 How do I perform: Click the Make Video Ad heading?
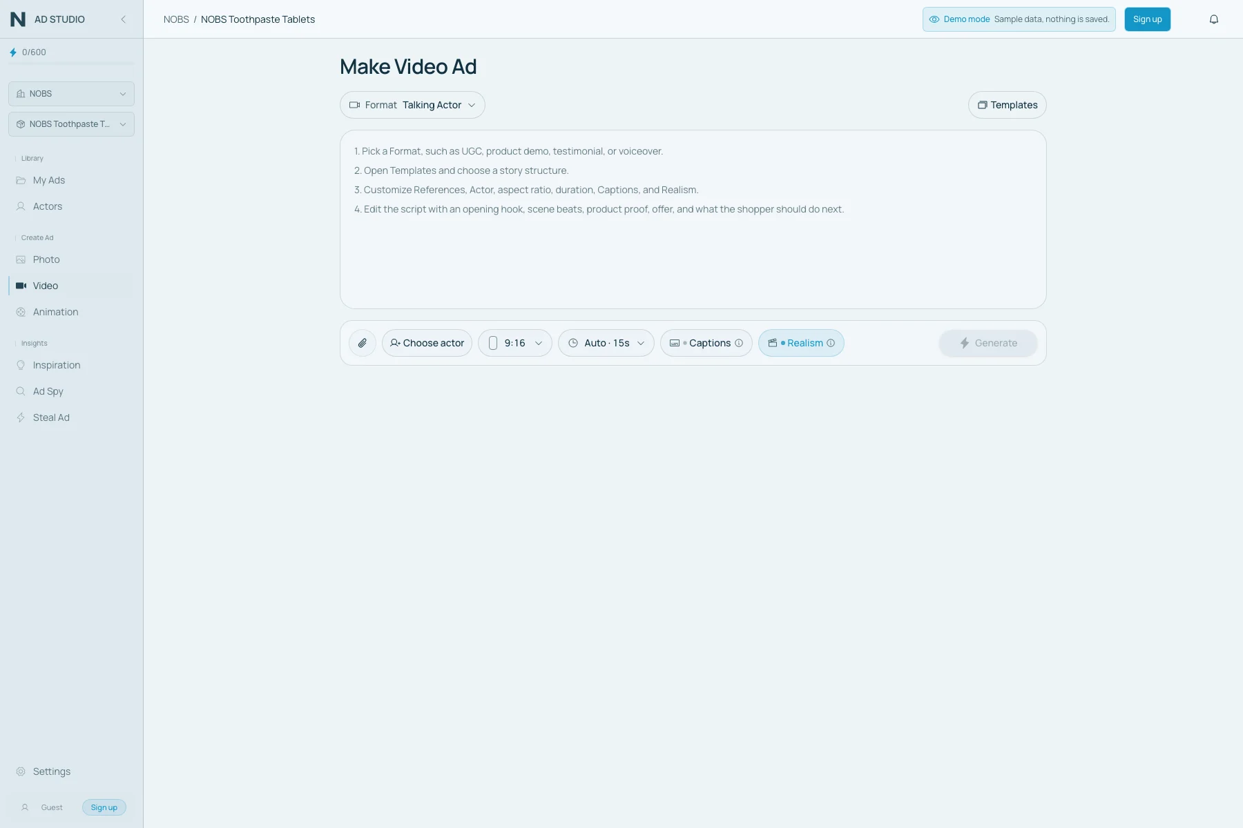tap(408, 67)
